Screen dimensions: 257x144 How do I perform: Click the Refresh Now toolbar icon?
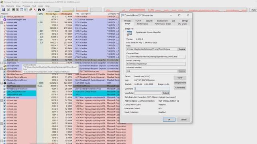coord(8,10)
